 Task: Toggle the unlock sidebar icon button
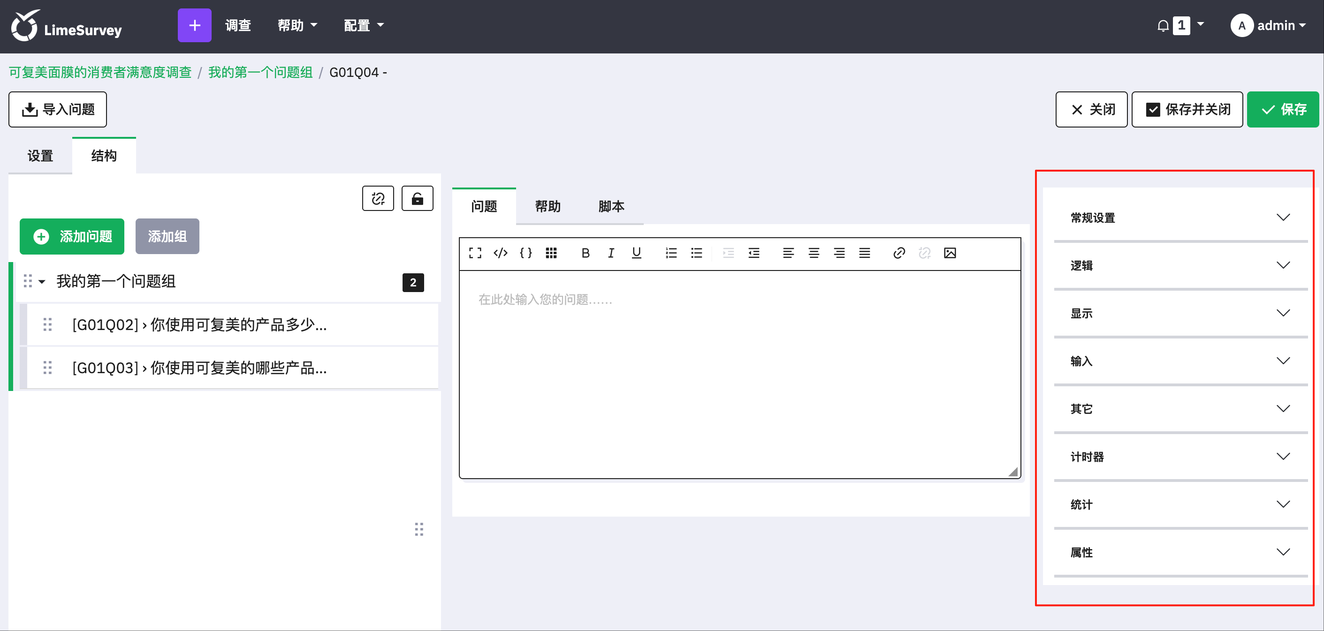tap(417, 198)
